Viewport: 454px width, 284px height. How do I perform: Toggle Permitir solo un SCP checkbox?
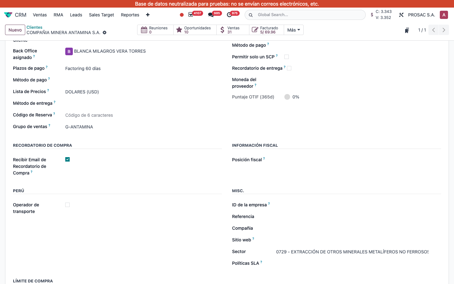[287, 57]
